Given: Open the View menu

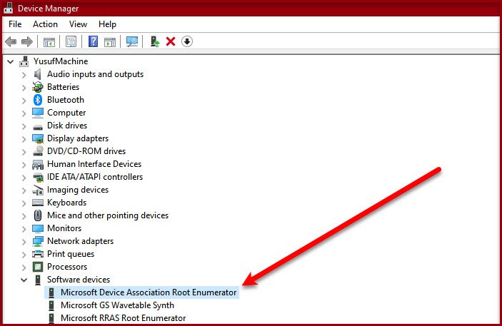Looking at the screenshot, I should point(78,24).
